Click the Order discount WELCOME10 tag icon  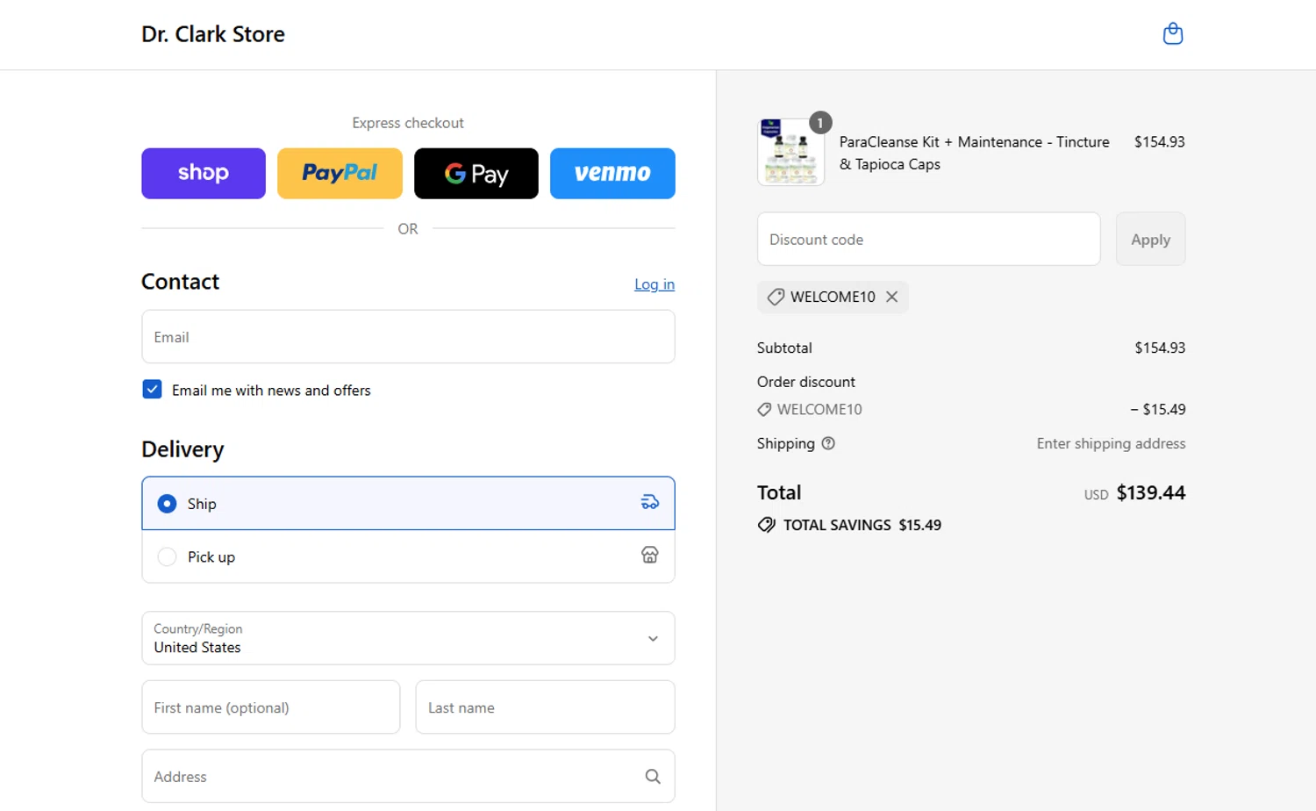(764, 409)
